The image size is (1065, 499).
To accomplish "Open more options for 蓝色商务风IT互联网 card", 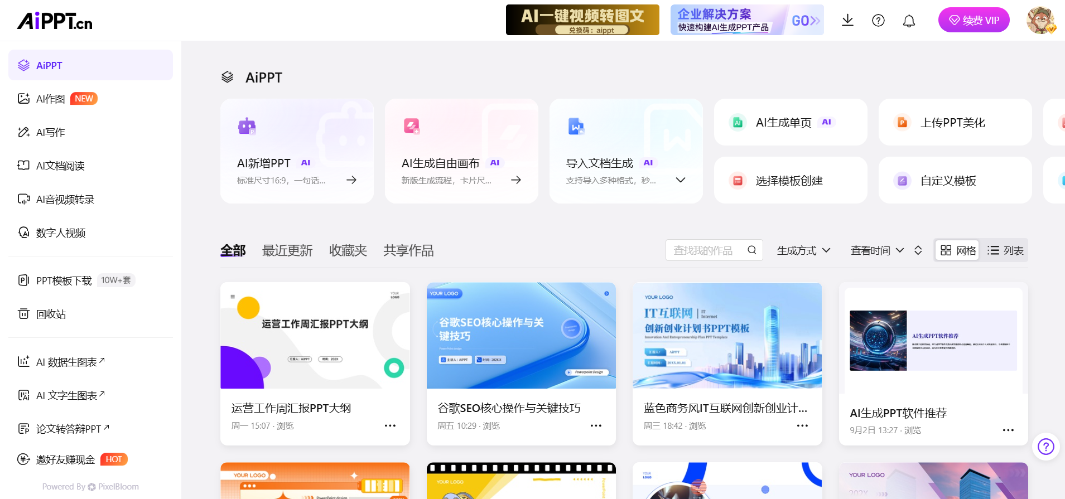I will [x=802, y=425].
